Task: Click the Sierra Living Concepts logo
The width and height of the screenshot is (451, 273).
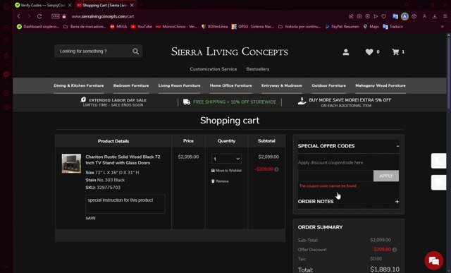Action: coord(230,51)
